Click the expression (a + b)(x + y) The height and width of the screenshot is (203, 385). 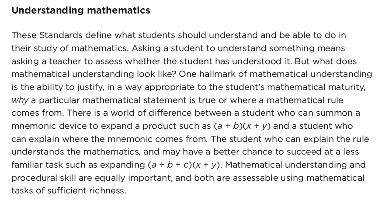242,126
